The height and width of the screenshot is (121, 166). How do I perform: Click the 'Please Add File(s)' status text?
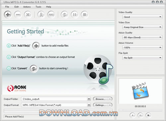pyautogui.click(x=14, y=117)
